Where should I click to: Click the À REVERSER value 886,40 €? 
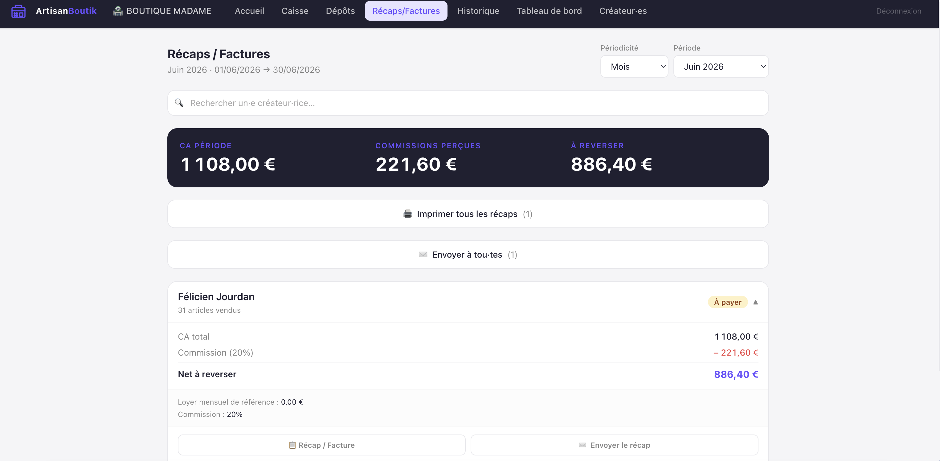coord(611,164)
